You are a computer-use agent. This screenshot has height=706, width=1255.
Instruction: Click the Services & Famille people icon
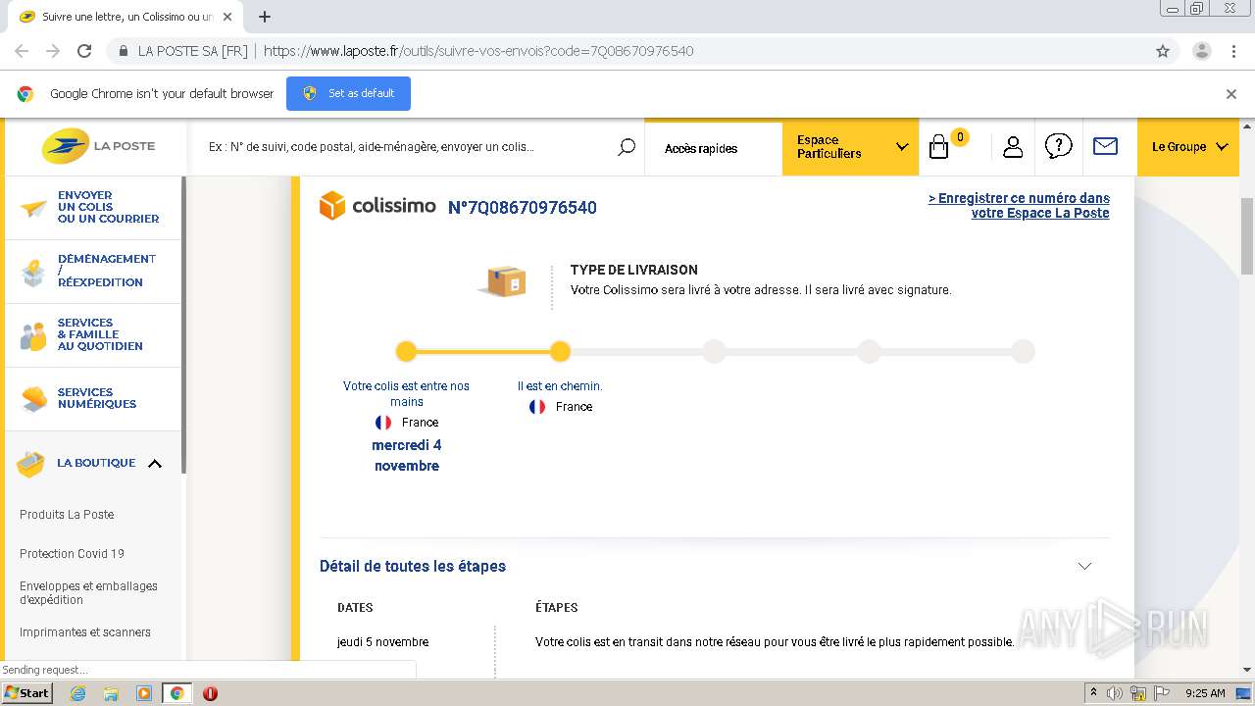pyautogui.click(x=33, y=335)
